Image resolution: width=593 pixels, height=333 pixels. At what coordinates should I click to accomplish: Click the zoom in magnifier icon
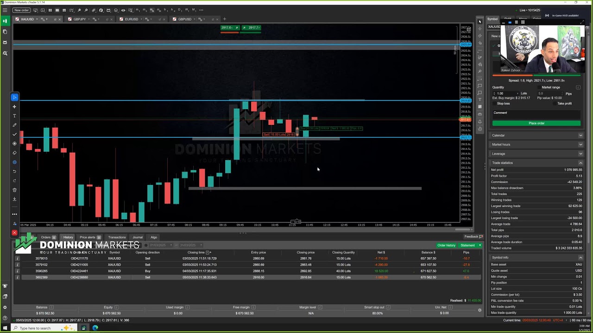pos(79,10)
